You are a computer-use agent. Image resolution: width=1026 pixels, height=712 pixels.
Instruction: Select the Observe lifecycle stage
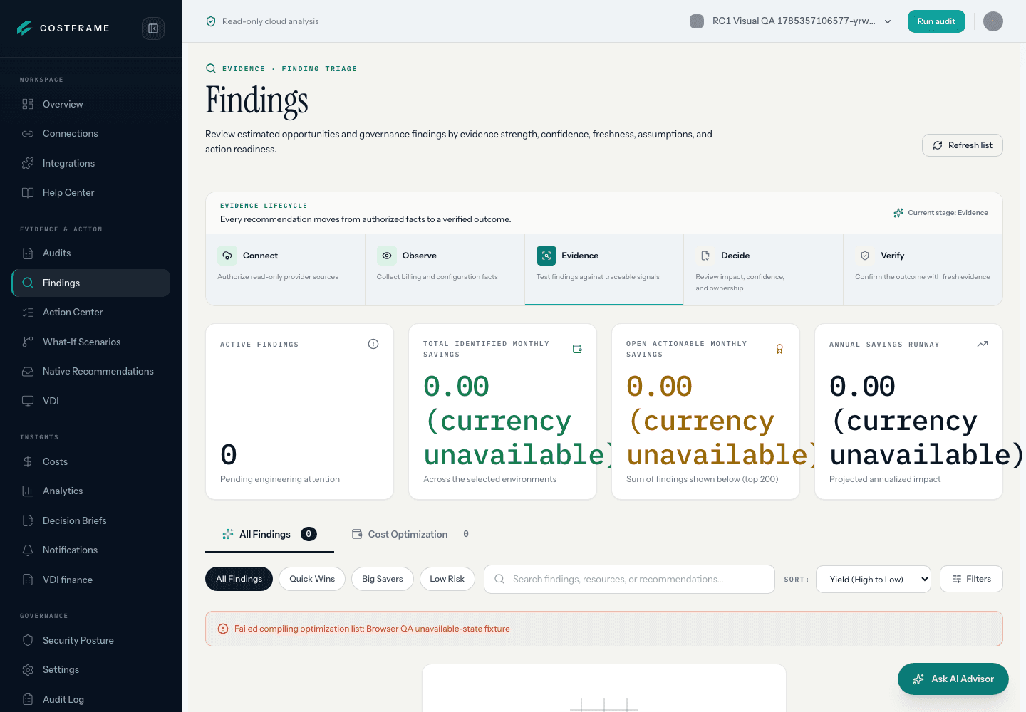(445, 270)
